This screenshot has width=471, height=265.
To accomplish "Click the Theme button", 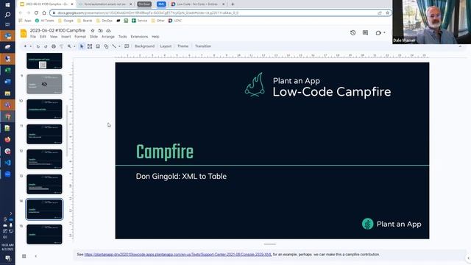I will tap(183, 46).
